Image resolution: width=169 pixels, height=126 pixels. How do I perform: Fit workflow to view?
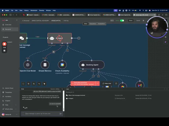(23, 84)
